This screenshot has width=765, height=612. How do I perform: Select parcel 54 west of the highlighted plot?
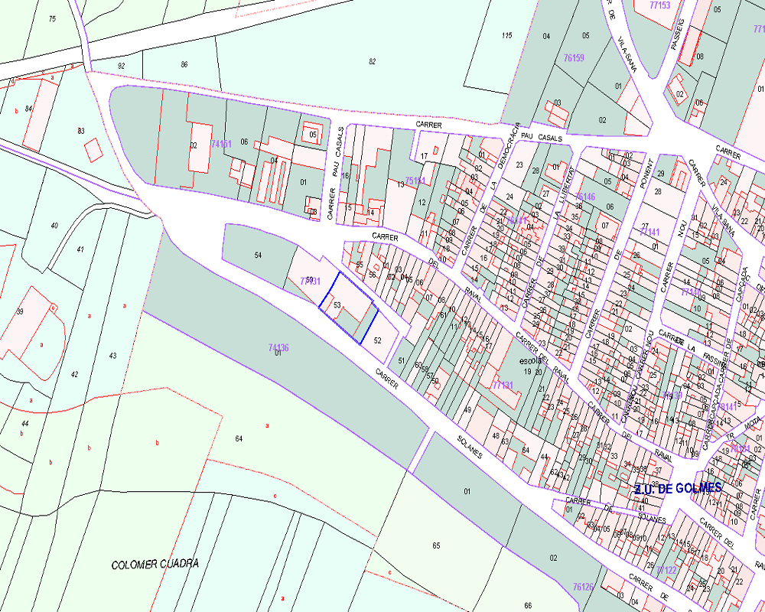(x=258, y=254)
